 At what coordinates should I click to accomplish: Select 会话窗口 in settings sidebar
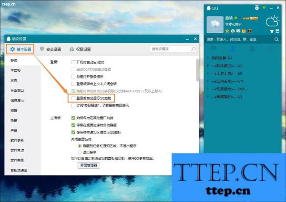coord(23,90)
